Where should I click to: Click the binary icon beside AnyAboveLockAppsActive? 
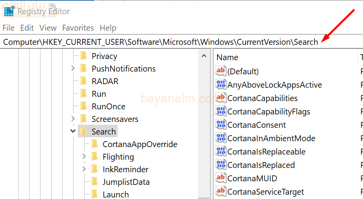point(221,85)
